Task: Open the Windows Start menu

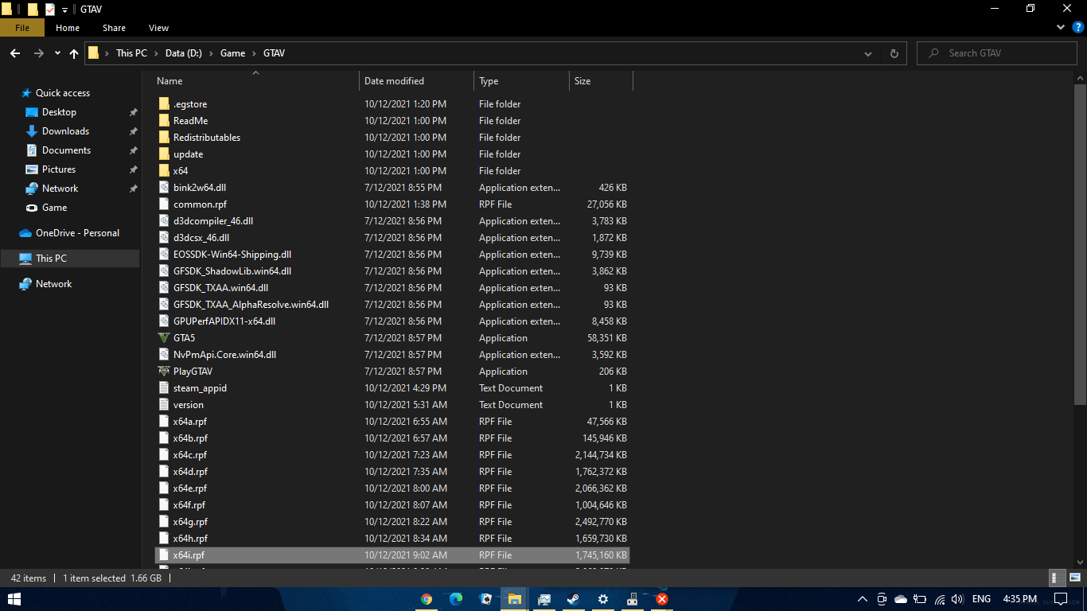Action: click(14, 599)
